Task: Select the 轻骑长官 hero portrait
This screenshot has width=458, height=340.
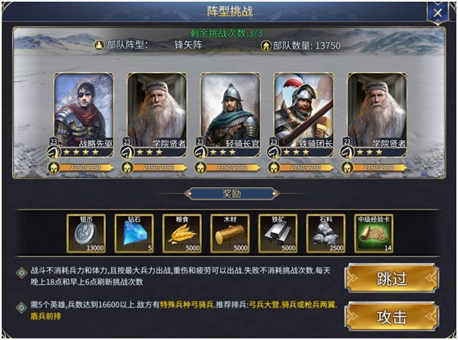Action: 231,115
